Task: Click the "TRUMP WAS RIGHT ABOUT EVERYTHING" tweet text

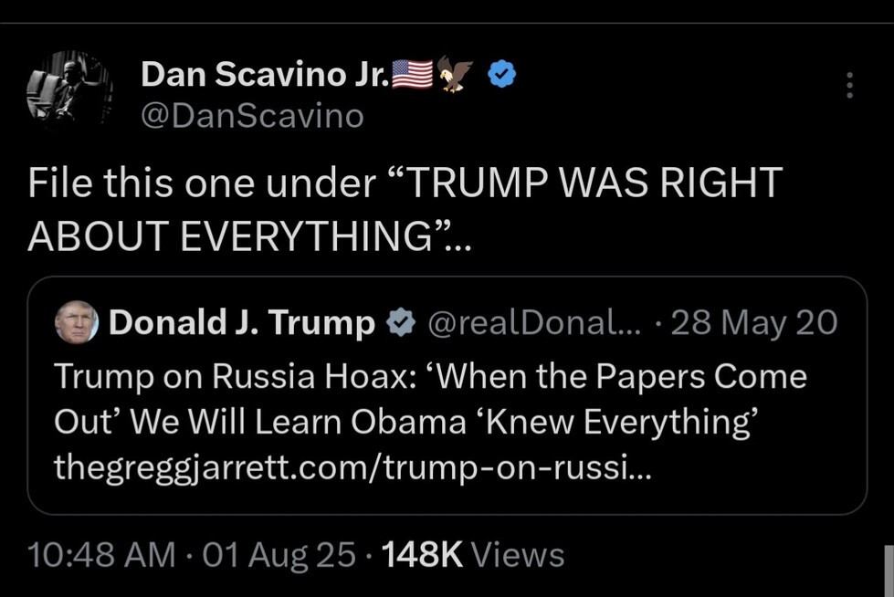Action: [x=584, y=183]
